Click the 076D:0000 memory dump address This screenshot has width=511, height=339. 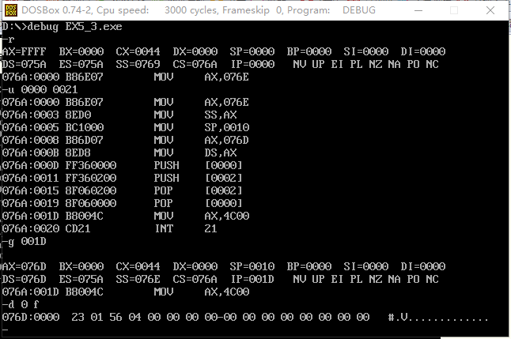click(x=31, y=317)
